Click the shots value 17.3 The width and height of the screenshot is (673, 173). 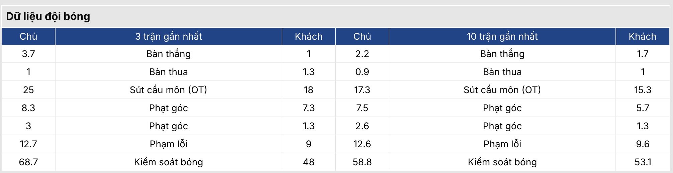(x=362, y=90)
